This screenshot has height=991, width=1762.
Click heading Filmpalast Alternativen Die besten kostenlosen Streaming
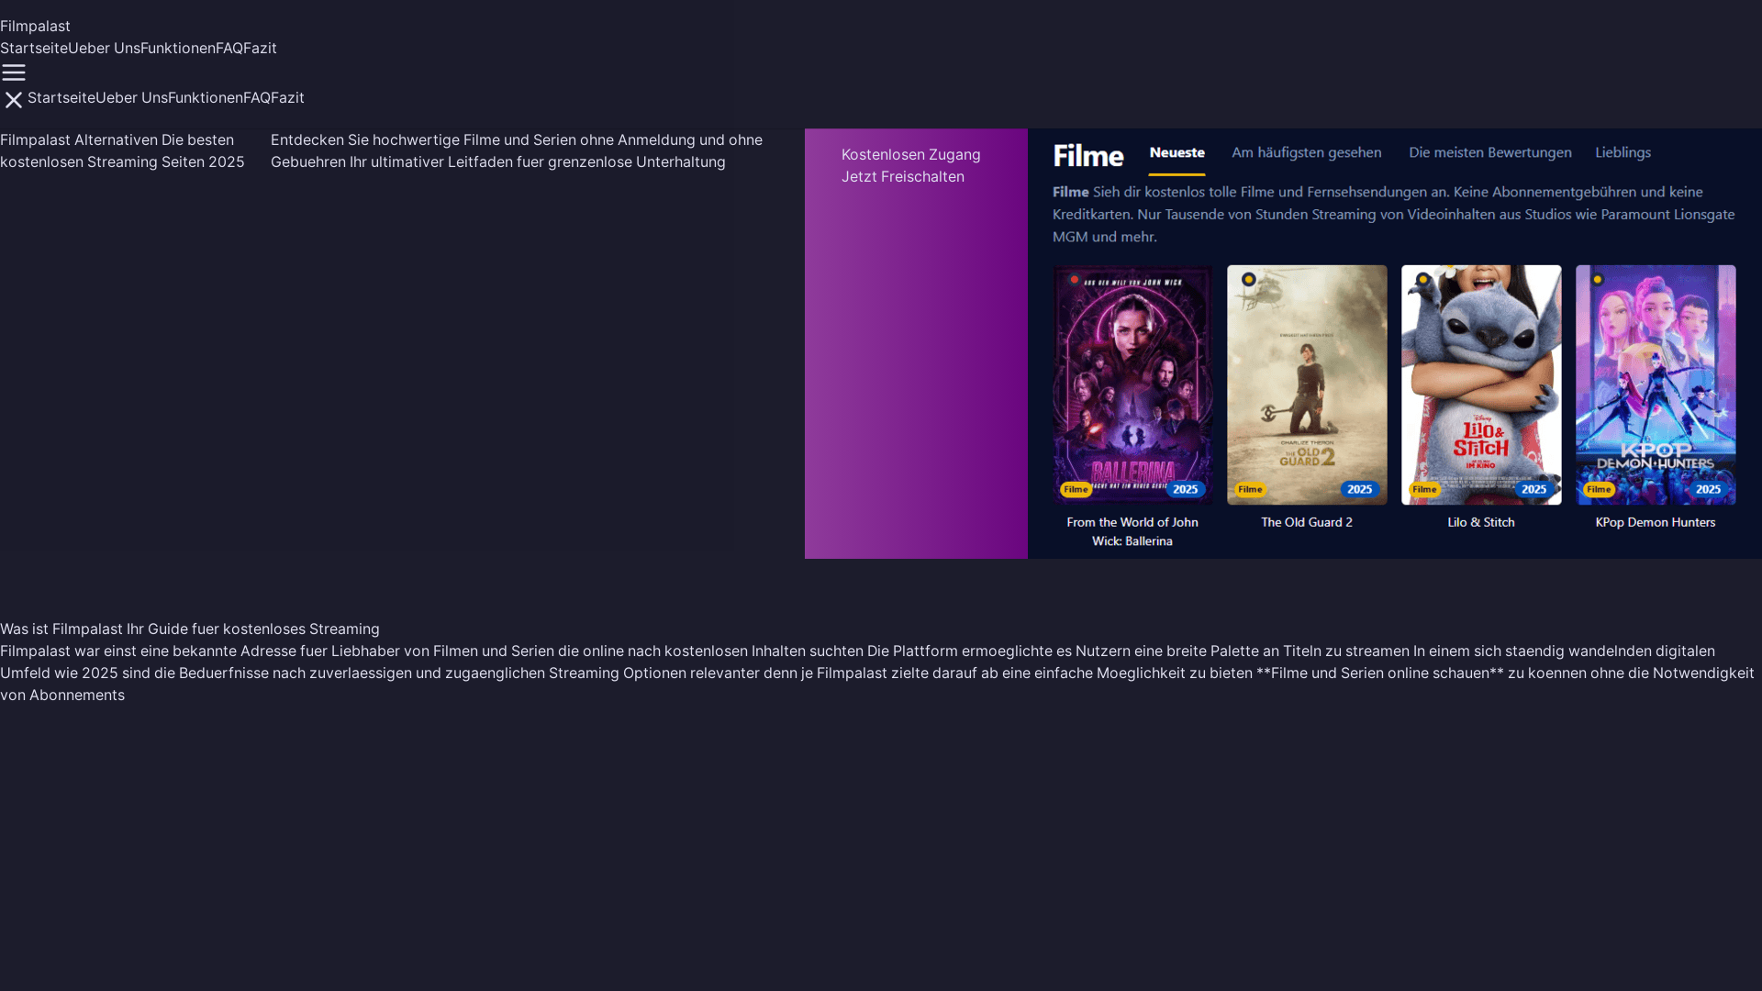tap(122, 150)
